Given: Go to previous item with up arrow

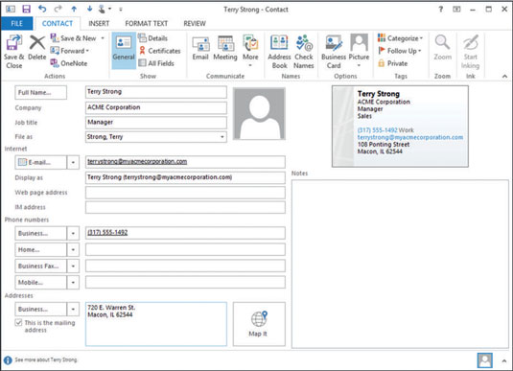Looking at the screenshot, I should click(x=74, y=9).
